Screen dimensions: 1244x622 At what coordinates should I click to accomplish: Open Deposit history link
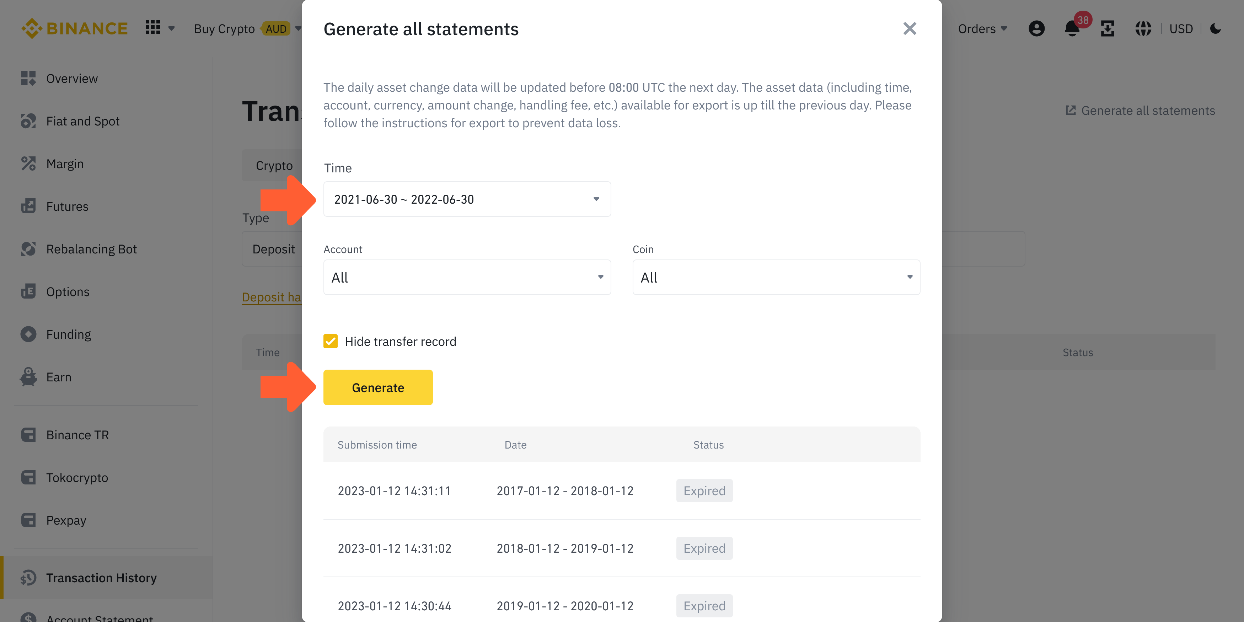point(272,297)
